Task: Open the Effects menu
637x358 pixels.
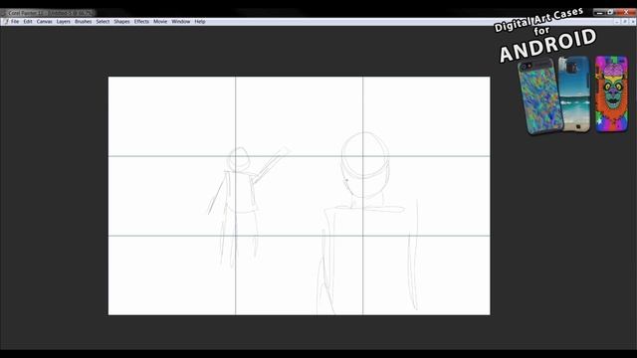Action: [x=141, y=22]
